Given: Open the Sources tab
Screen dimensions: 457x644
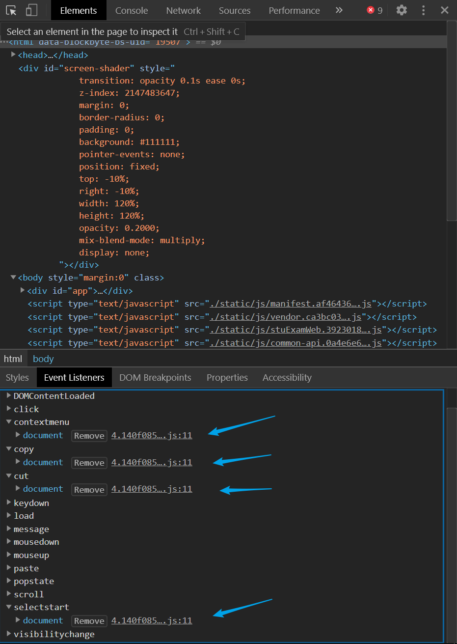Looking at the screenshot, I should tap(235, 10).
